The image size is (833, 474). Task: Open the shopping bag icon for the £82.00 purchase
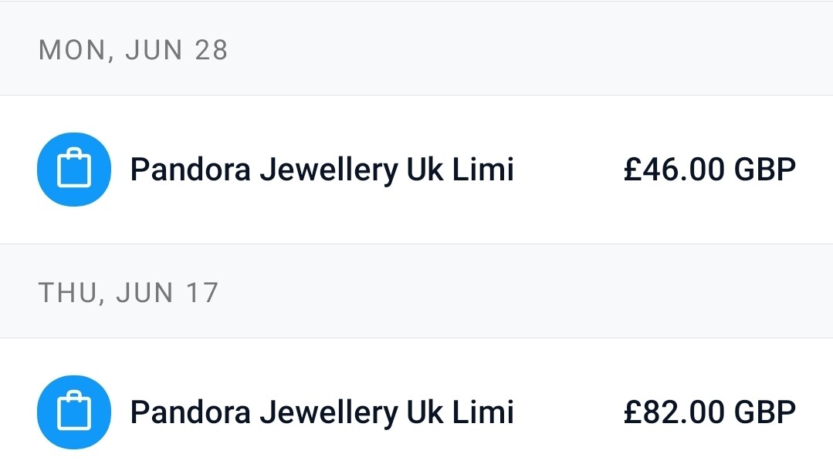(x=74, y=412)
